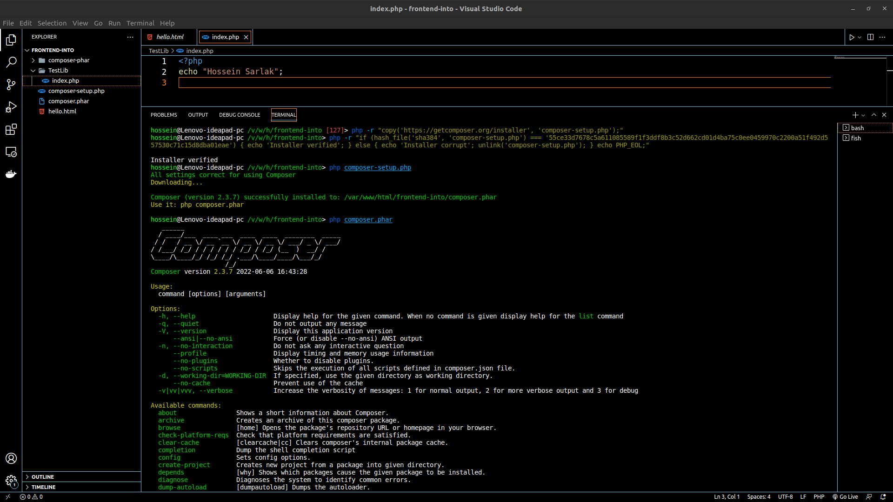Open the Docker view
Viewport: 893px width, 502px height.
(11, 174)
